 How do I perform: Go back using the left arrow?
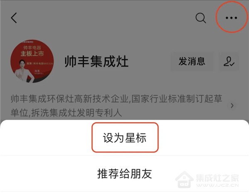click(14, 18)
